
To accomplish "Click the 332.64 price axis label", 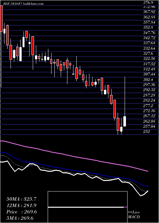I will coord(149,48).
